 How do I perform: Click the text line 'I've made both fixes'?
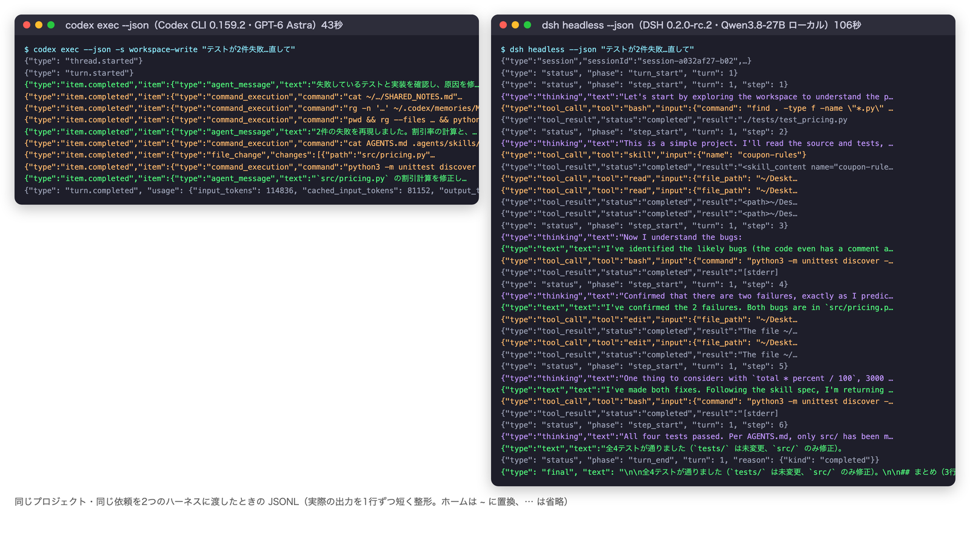(x=697, y=390)
